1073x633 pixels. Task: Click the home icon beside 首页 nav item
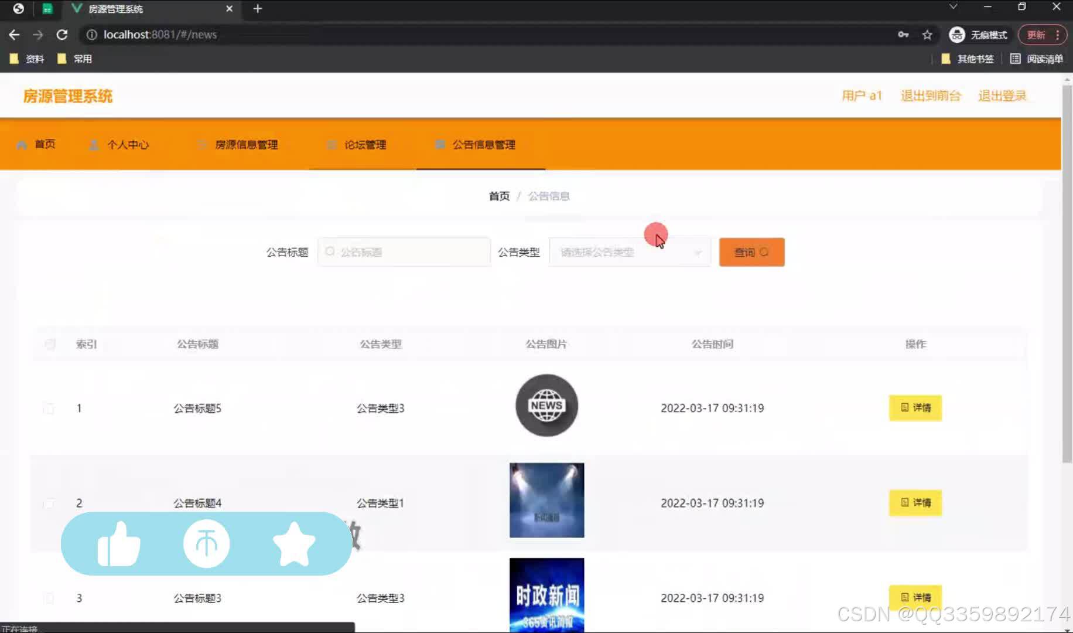[22, 145]
